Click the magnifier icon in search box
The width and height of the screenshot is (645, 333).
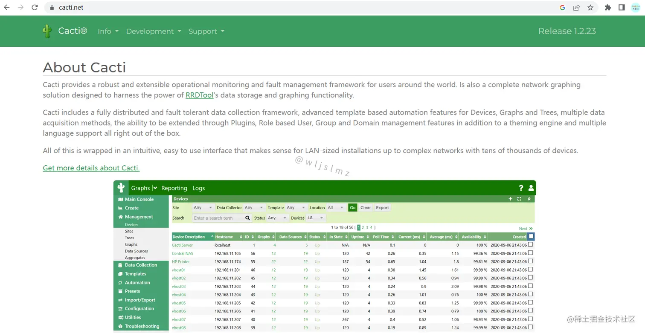click(x=247, y=218)
